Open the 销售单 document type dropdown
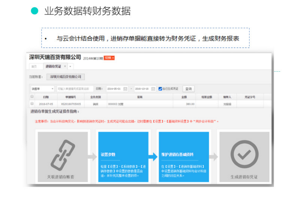This screenshot has width=299, height=199. pyautogui.click(x=42, y=89)
